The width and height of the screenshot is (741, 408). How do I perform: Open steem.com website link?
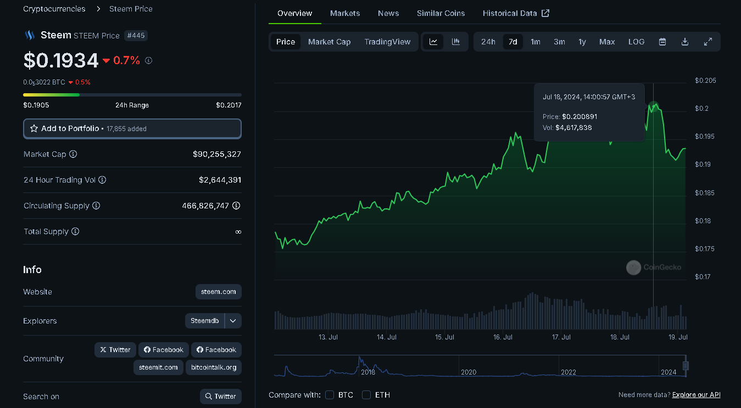(219, 292)
